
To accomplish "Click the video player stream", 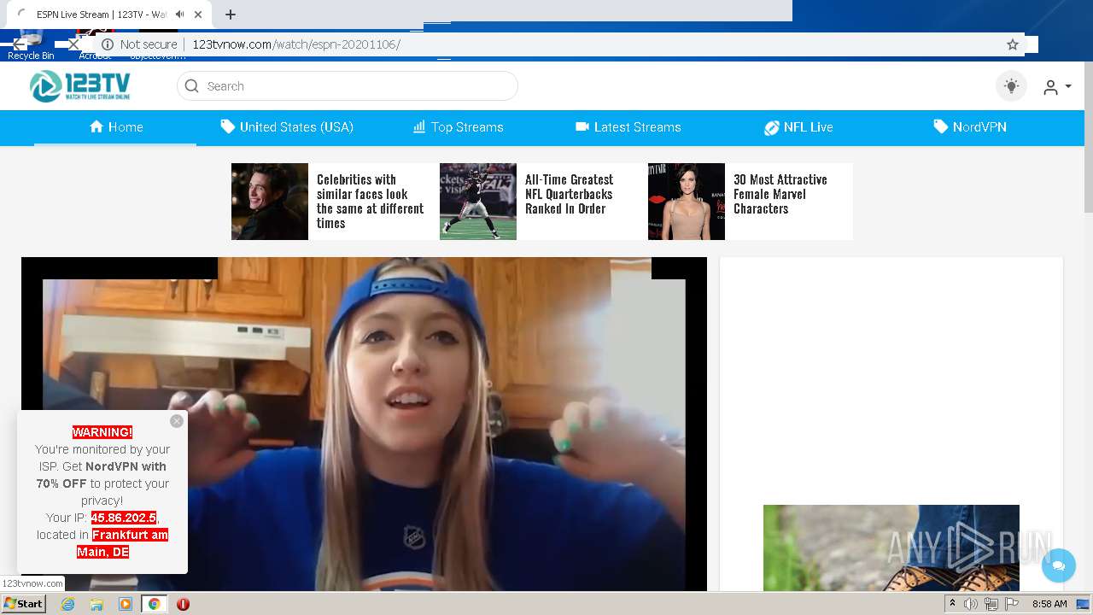I will [364, 424].
